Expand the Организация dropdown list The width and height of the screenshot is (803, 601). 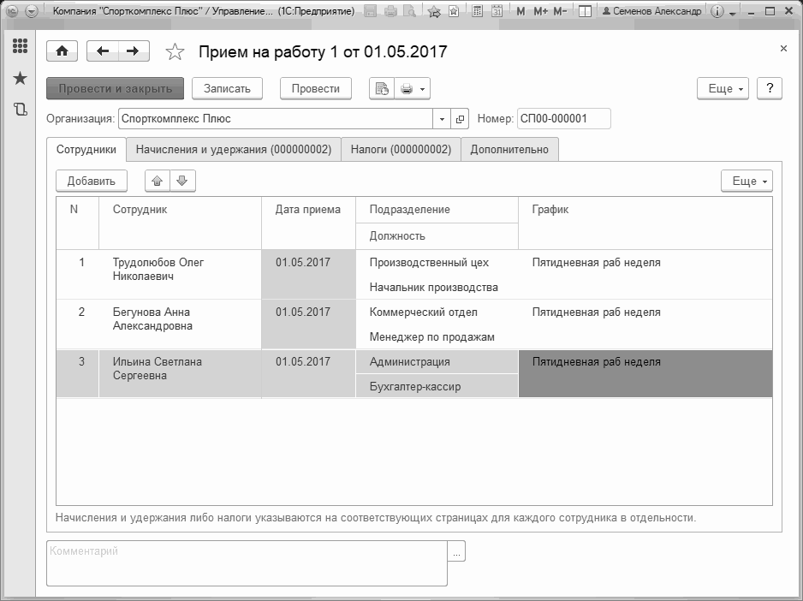442,119
